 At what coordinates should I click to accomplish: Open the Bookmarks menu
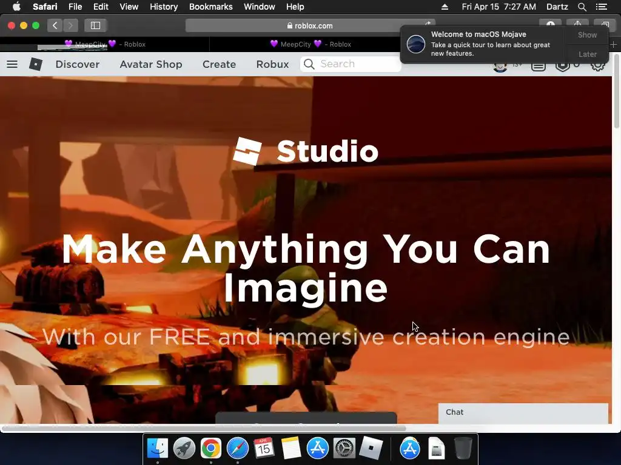210,7
